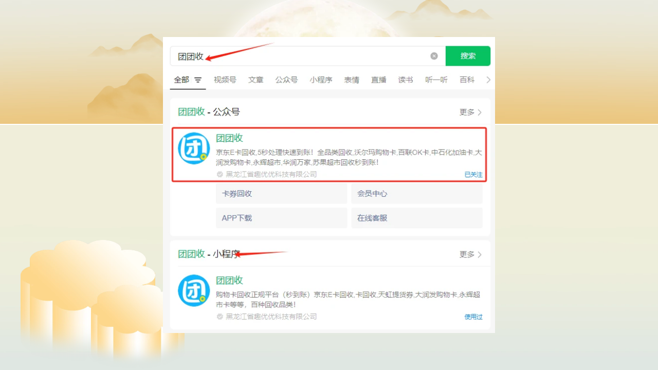The width and height of the screenshot is (658, 370).
Task: Switch to the 百科 tab
Action: (x=467, y=80)
